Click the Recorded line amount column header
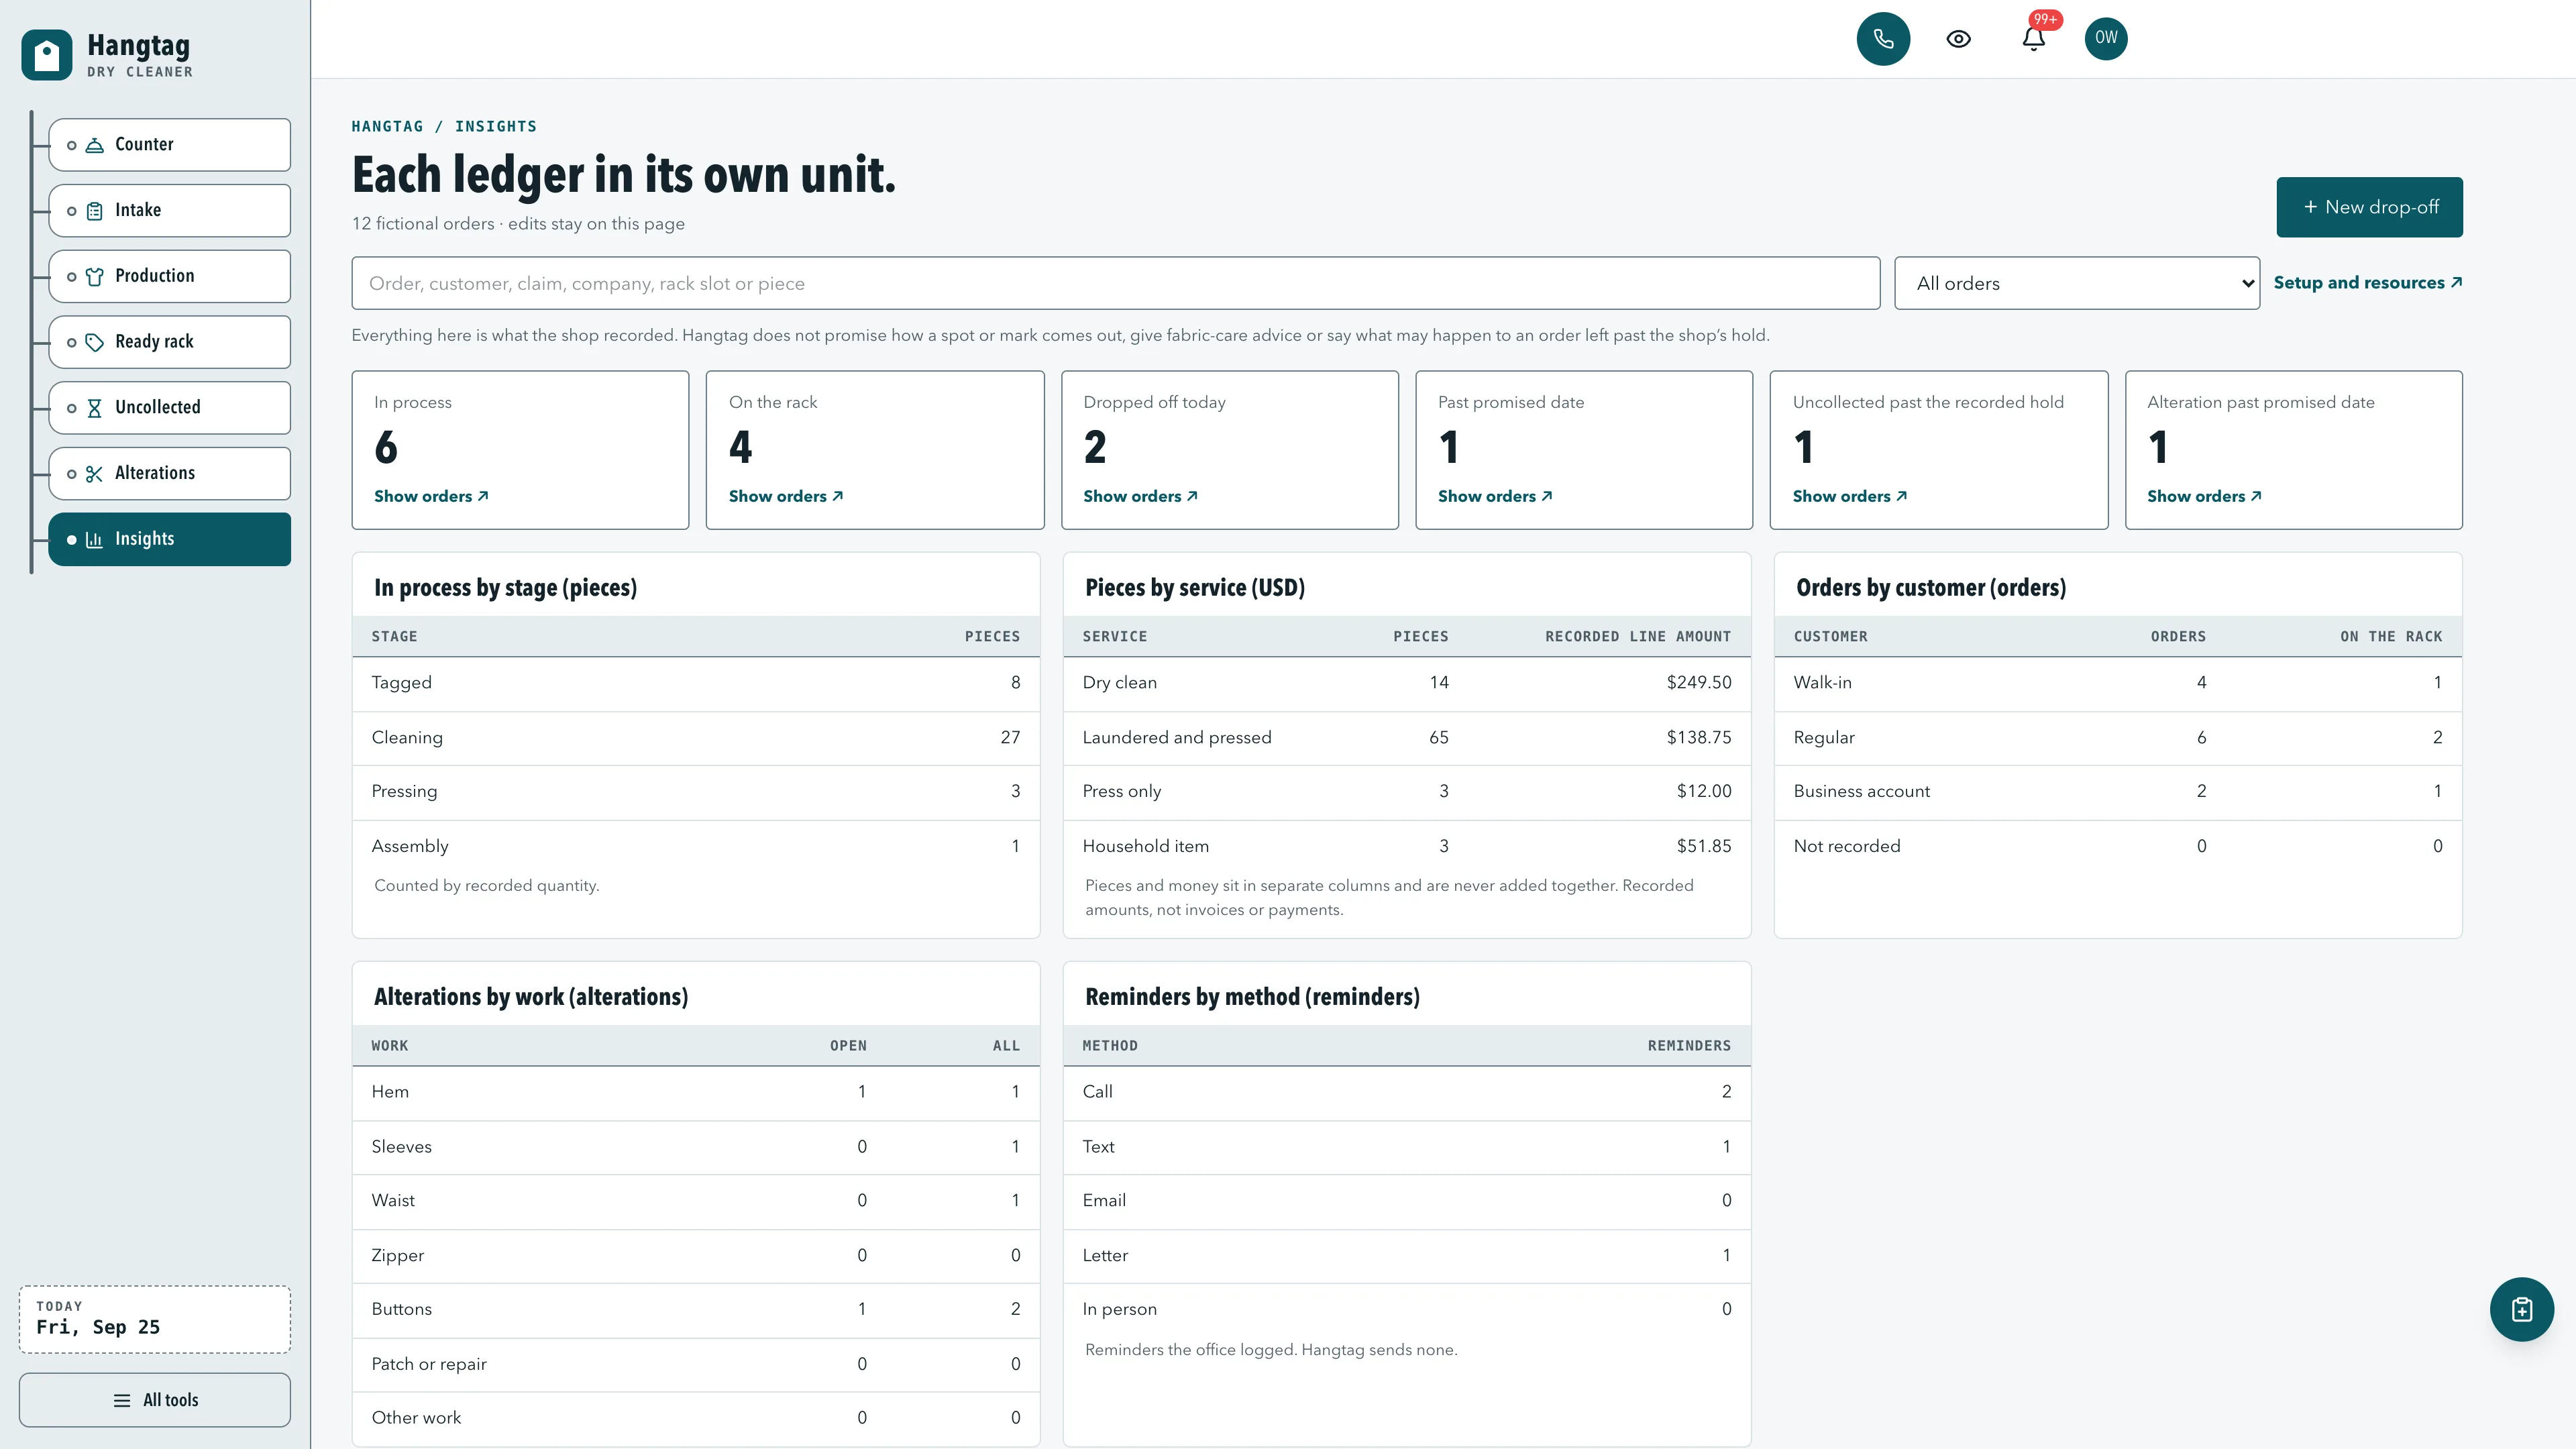2576x1449 pixels. coord(1638,637)
